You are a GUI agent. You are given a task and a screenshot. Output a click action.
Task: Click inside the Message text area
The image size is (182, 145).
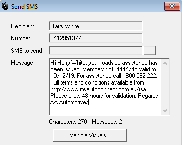point(105,87)
